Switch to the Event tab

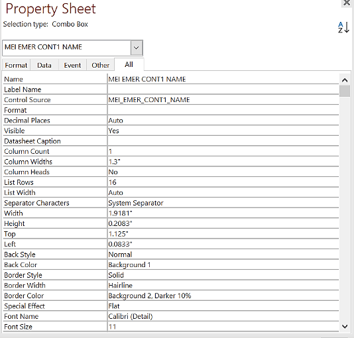[72, 65]
